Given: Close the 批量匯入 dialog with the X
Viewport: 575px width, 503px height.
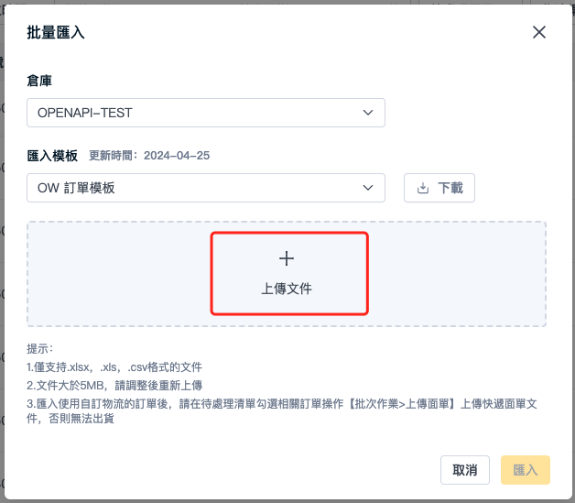Looking at the screenshot, I should coord(539,32).
